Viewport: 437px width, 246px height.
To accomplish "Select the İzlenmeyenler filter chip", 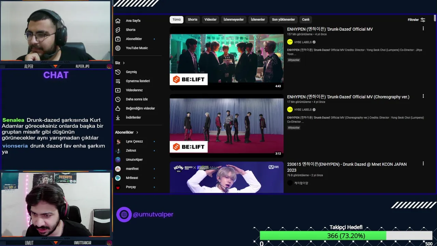I will point(234,19).
